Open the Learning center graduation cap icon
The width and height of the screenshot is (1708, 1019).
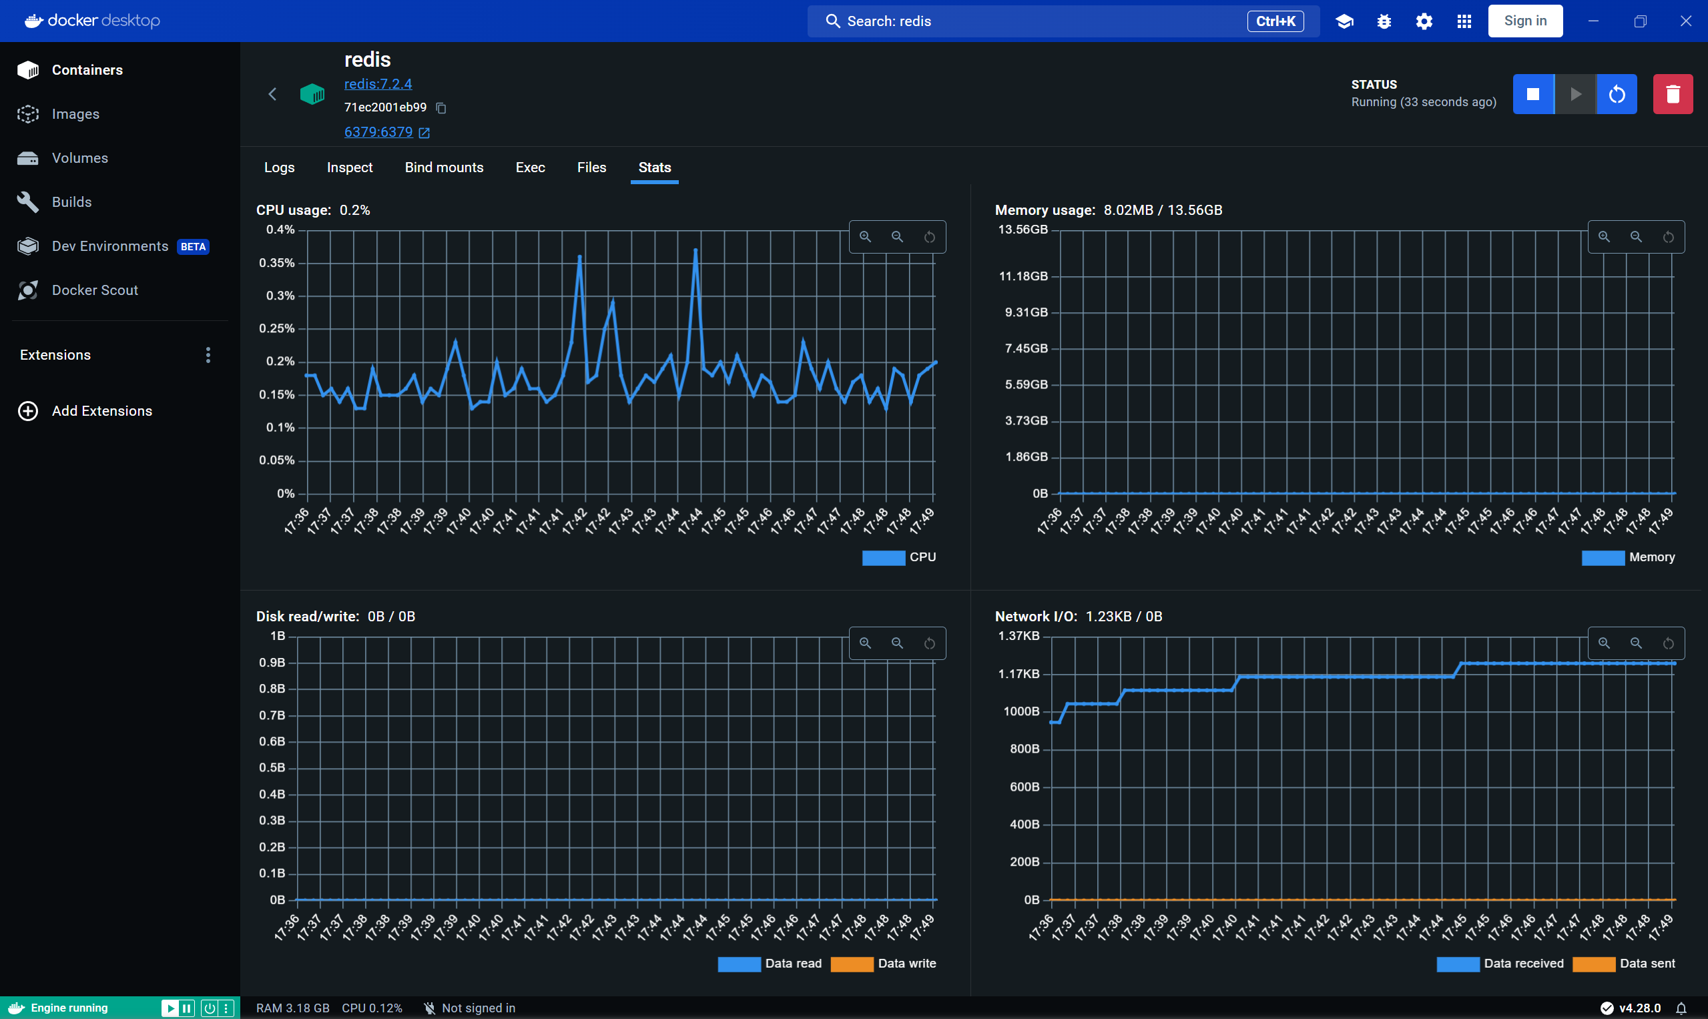click(x=1344, y=21)
